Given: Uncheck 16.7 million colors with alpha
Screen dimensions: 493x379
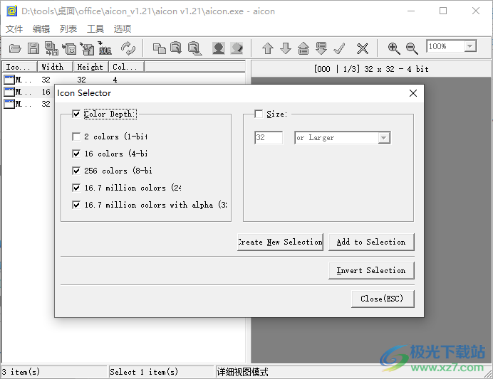Looking at the screenshot, I should pyautogui.click(x=76, y=205).
